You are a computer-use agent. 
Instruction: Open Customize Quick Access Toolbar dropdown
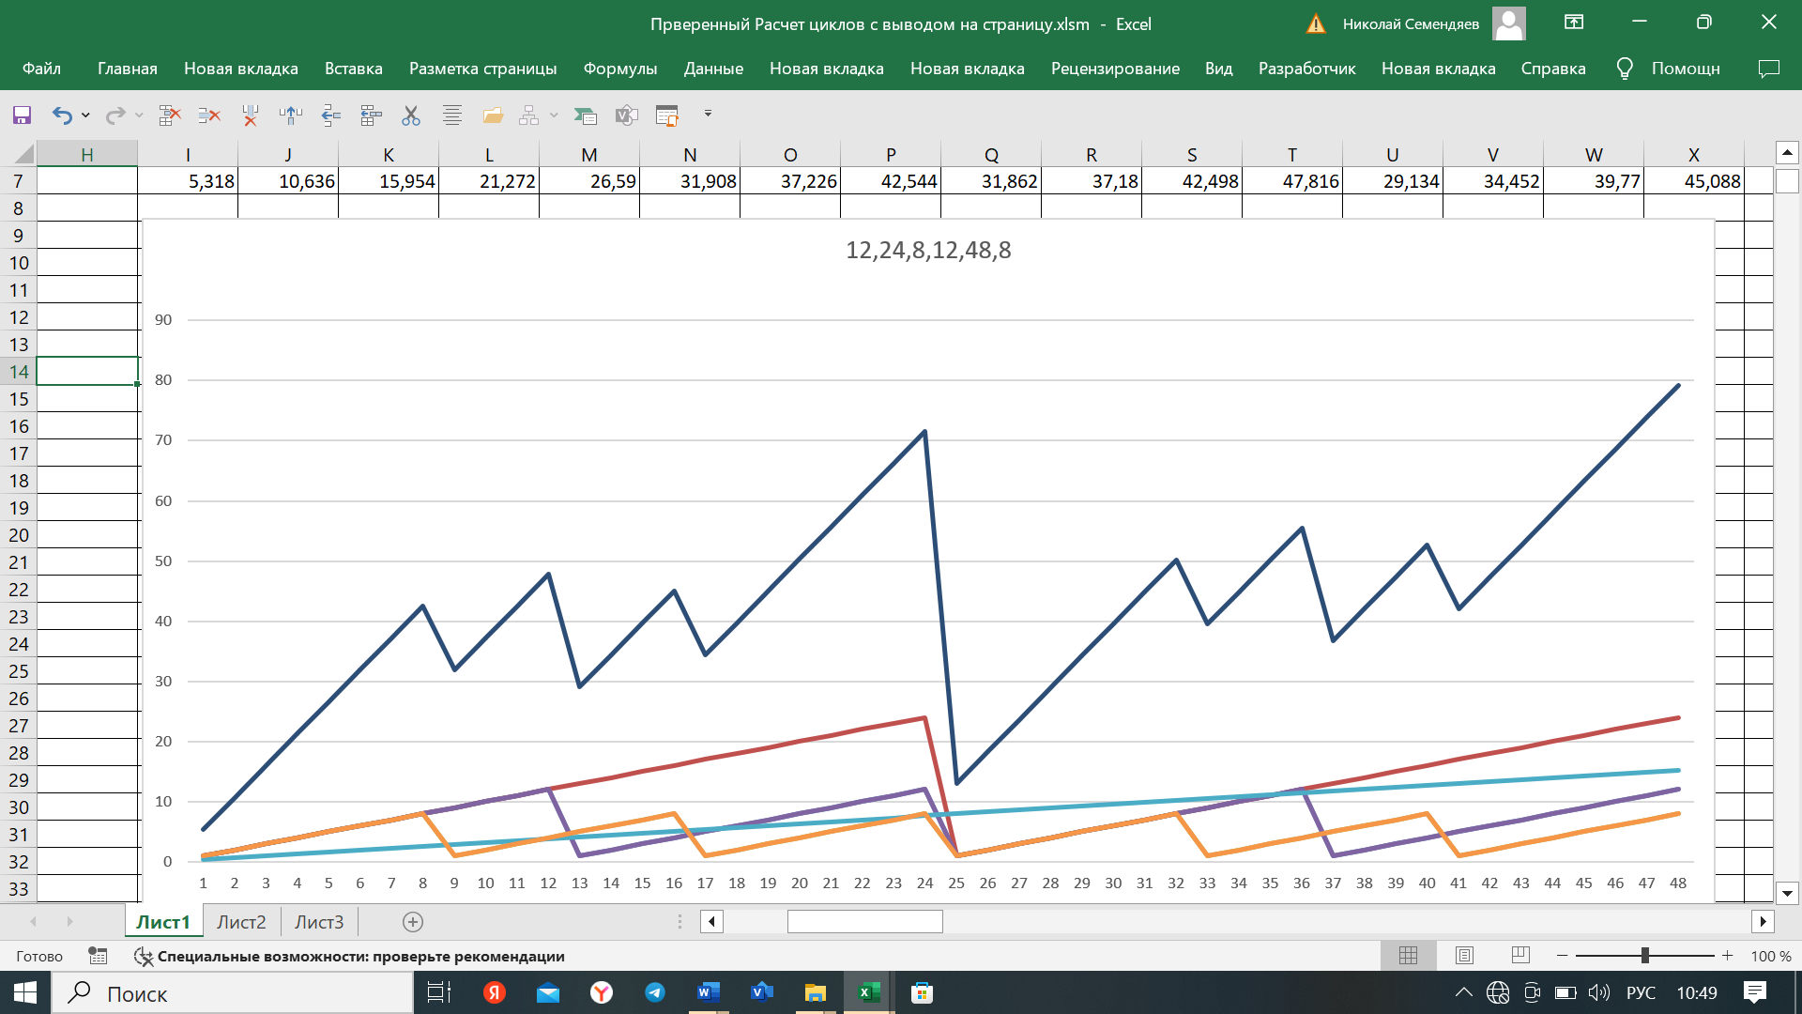click(x=708, y=114)
